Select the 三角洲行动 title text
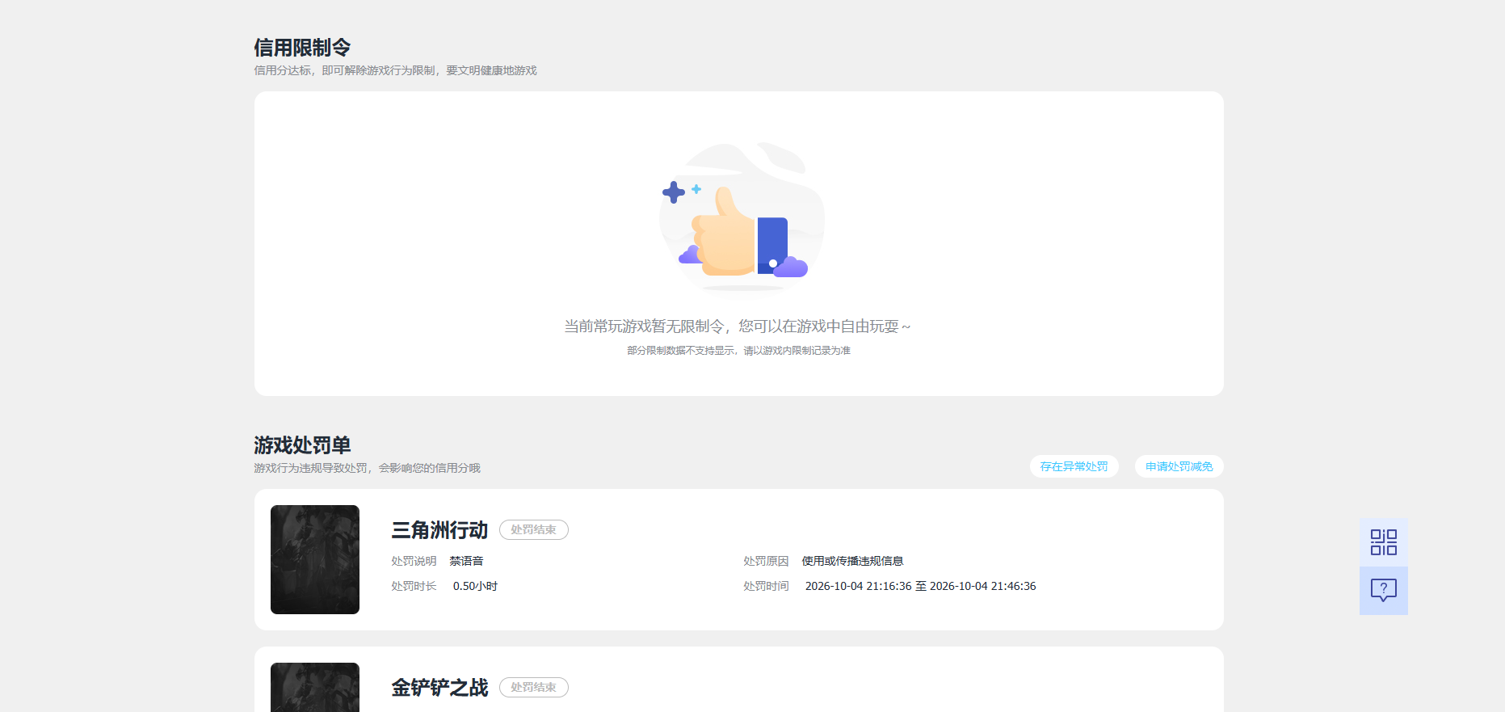The image size is (1505, 712). pyautogui.click(x=439, y=530)
